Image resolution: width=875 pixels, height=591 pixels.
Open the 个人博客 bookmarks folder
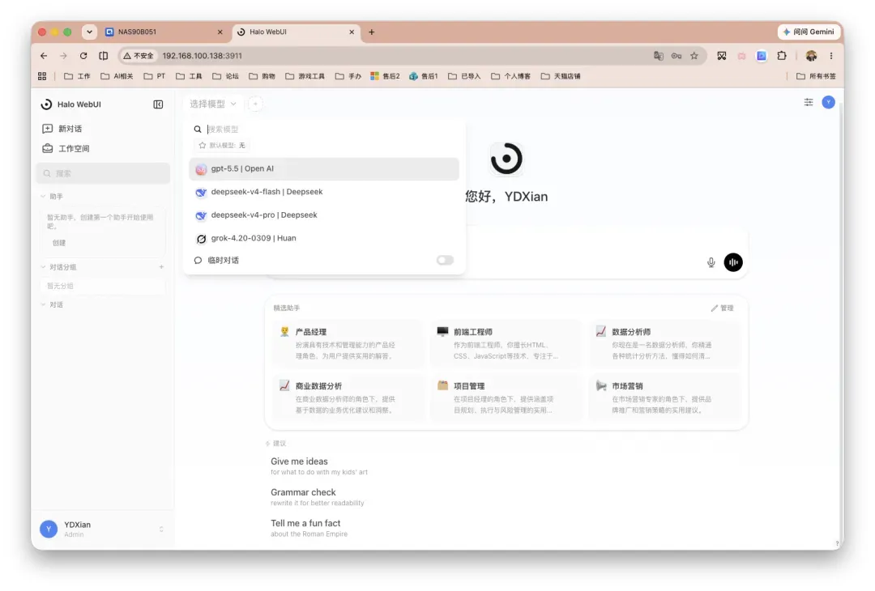pyautogui.click(x=510, y=76)
